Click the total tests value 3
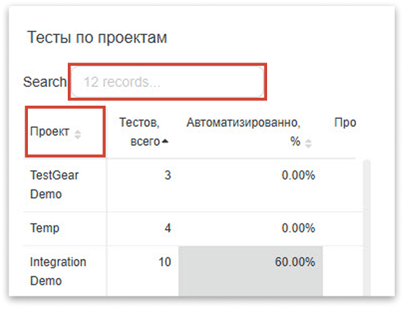404x309 pixels. tap(167, 175)
